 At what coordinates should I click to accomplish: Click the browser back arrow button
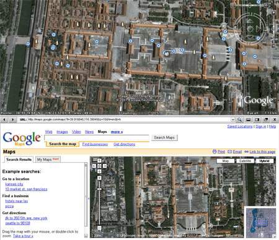pos(4,119)
